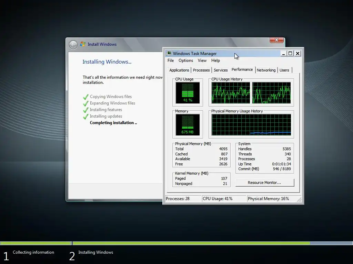This screenshot has width=353, height=264.
Task: Click step 2 'Installing Windows' label
Action: (x=96, y=252)
